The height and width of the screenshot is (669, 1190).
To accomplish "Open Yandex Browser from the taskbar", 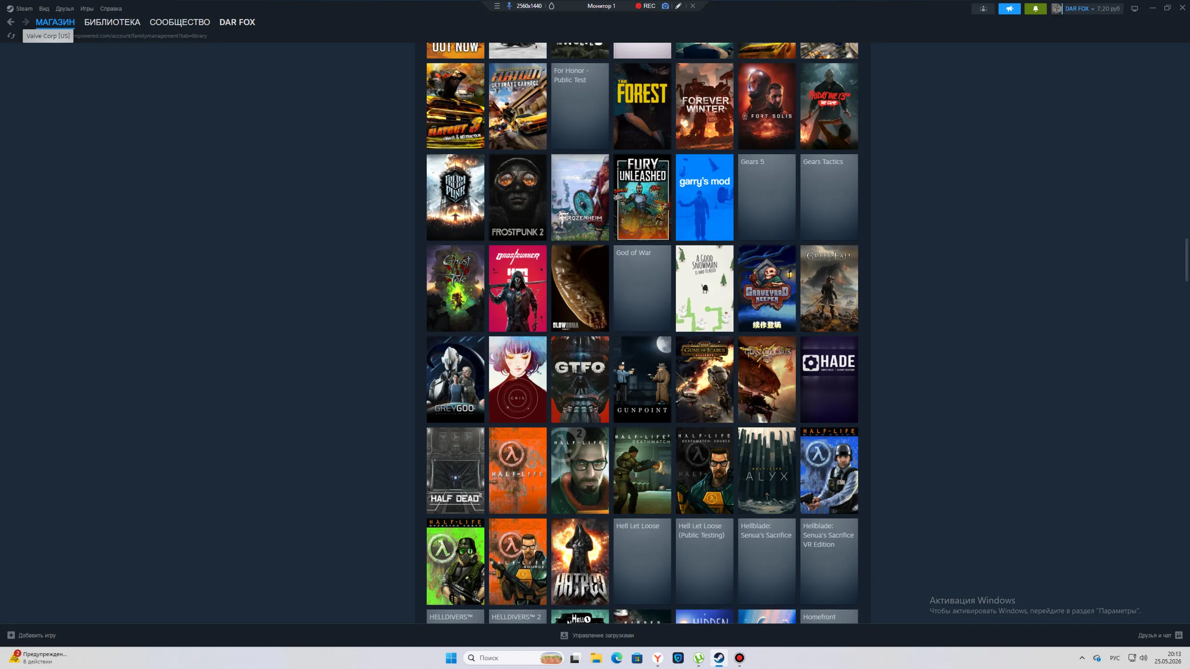I will pos(658,658).
